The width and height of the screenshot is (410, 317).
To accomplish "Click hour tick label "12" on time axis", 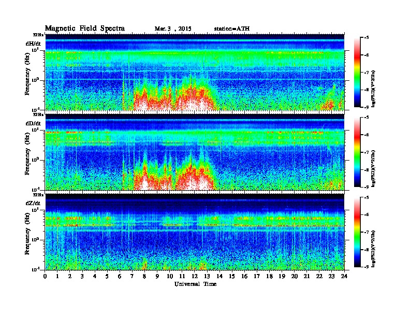I will (195, 277).
